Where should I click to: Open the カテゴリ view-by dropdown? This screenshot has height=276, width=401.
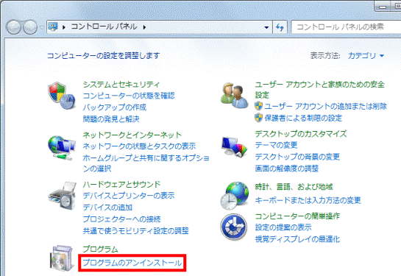(366, 55)
